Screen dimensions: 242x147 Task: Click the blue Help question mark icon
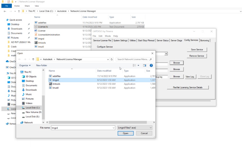click(151, 65)
